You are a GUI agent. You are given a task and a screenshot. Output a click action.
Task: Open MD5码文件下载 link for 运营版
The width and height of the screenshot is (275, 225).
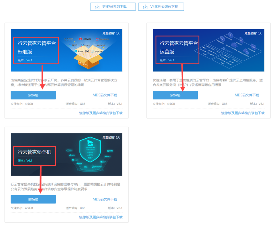coord(247,95)
